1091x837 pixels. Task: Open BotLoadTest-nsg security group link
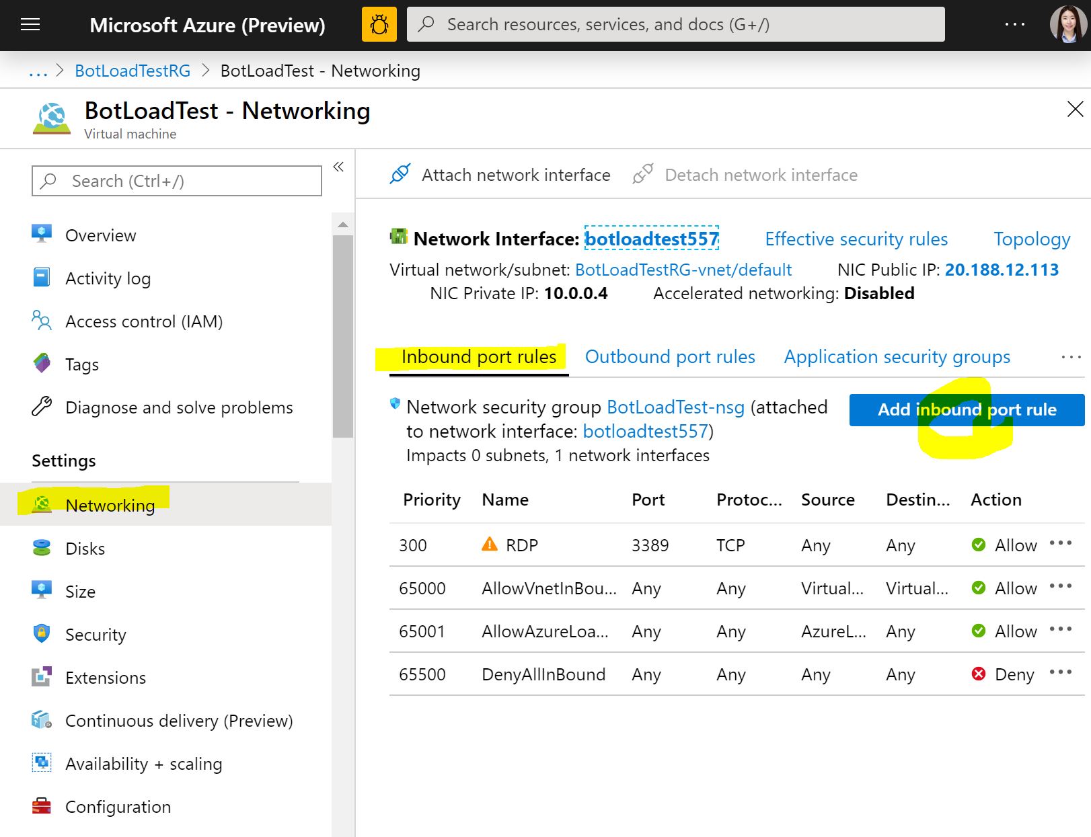coord(675,407)
